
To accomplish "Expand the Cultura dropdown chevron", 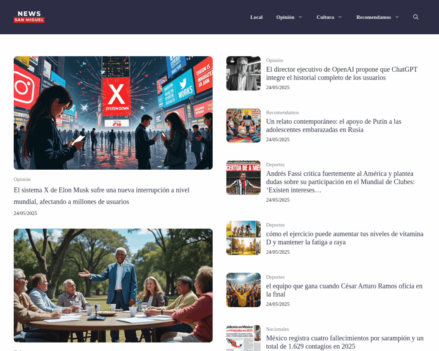I will (x=340, y=17).
